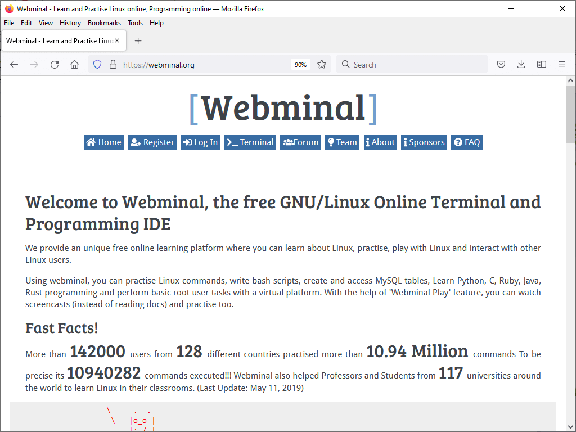Click the 'Fast Facts!' heading
This screenshot has height=432, width=576.
[x=62, y=328]
